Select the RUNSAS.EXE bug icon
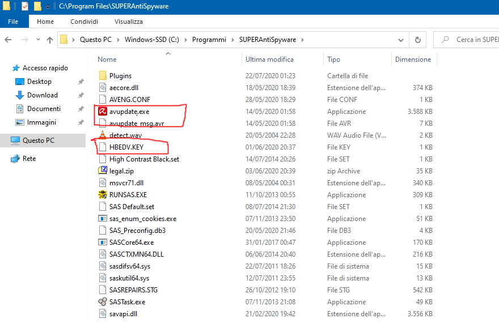The height and width of the screenshot is (323, 499). (x=103, y=194)
